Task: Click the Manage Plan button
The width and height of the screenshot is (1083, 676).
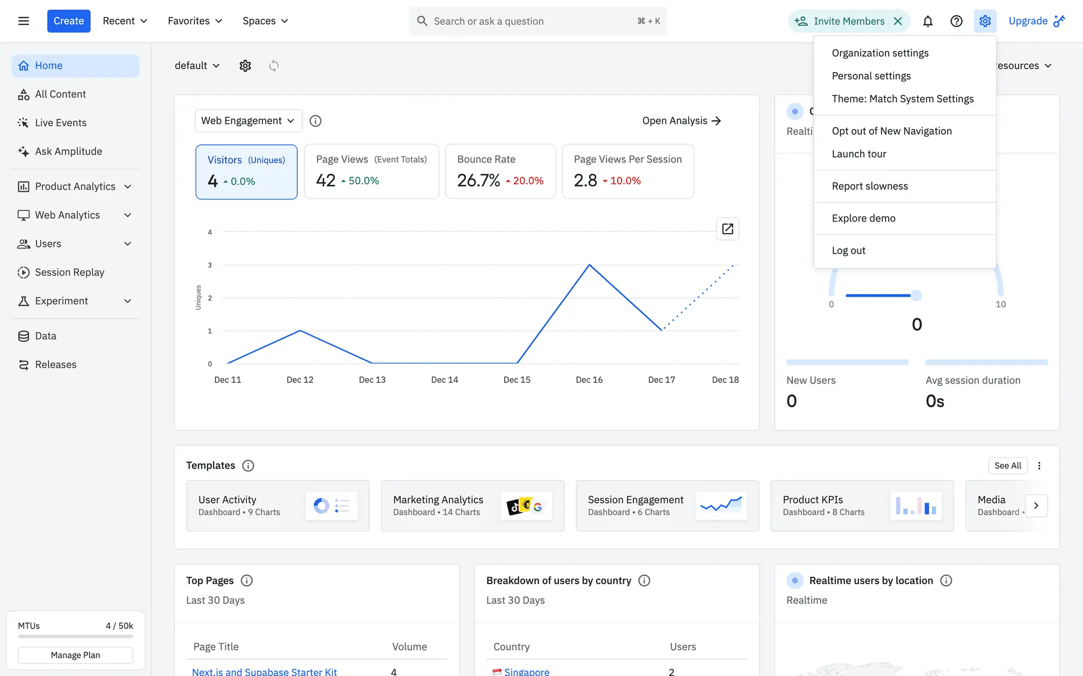Action: (x=75, y=655)
